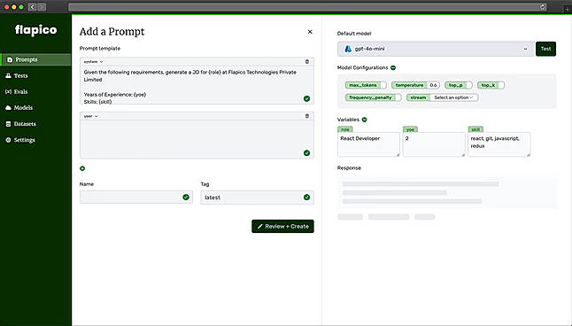Click the Tests flask icon
This screenshot has width=572, height=326.
coord(8,75)
